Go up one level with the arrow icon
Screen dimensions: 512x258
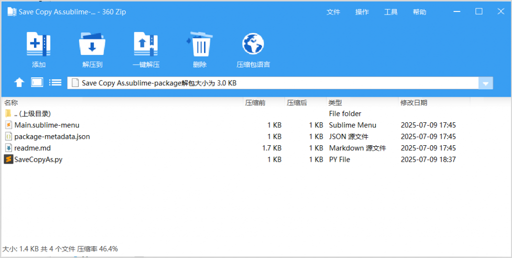click(x=19, y=83)
